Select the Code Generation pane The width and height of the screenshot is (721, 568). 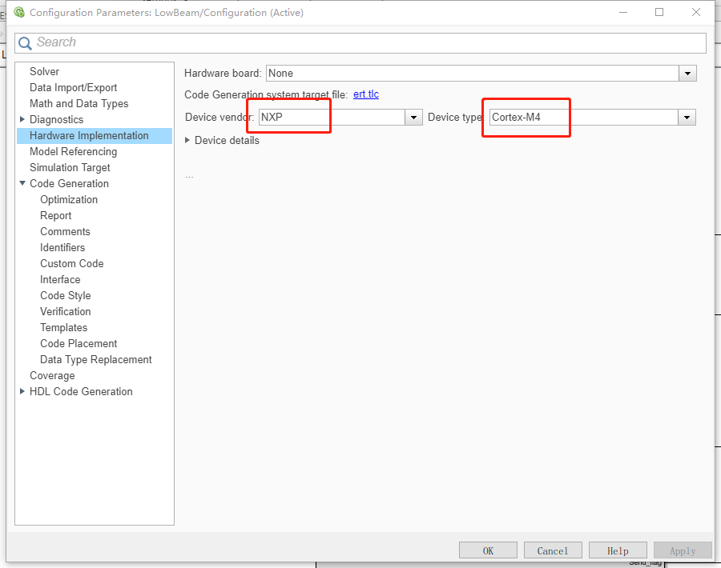pyautogui.click(x=70, y=184)
